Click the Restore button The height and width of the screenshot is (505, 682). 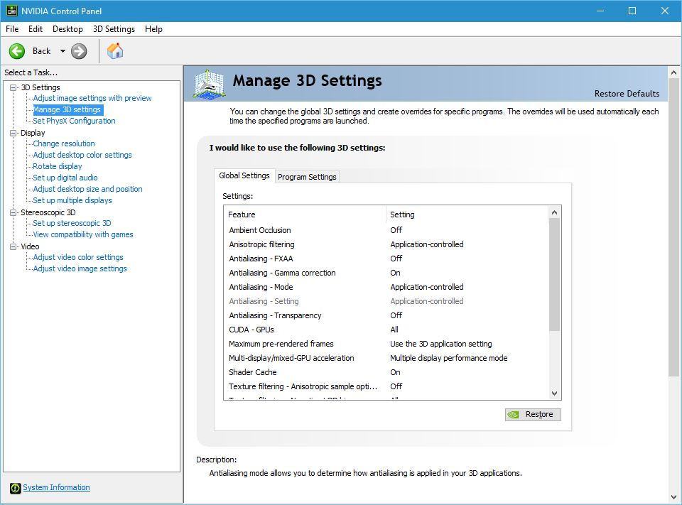(x=533, y=415)
